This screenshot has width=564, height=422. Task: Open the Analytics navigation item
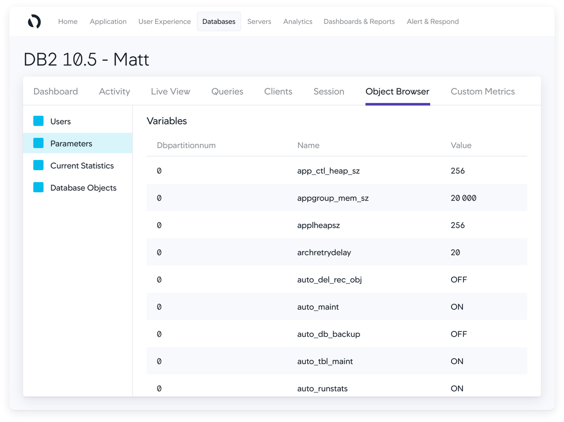297,21
